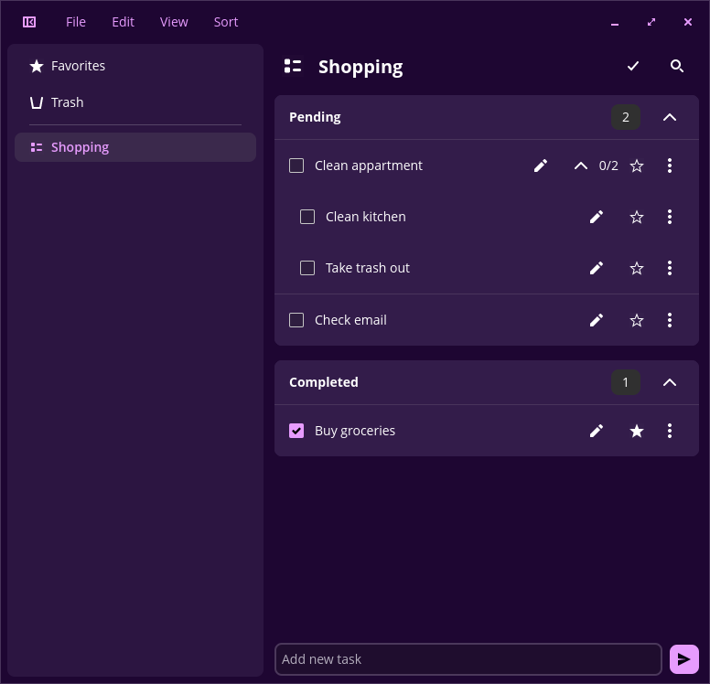Toggle the sidebar panel icon
The image size is (710, 684).
pyautogui.click(x=29, y=22)
